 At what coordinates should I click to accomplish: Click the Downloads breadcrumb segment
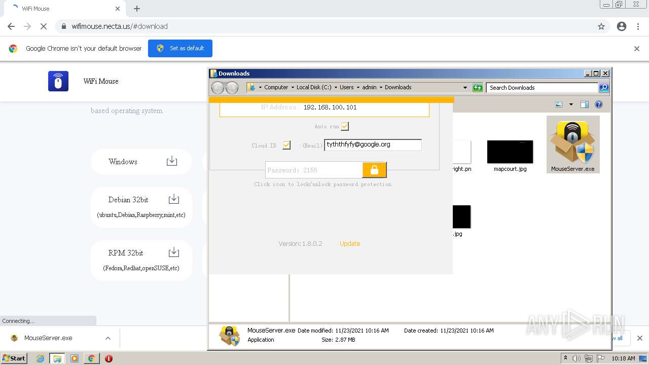tap(398, 87)
